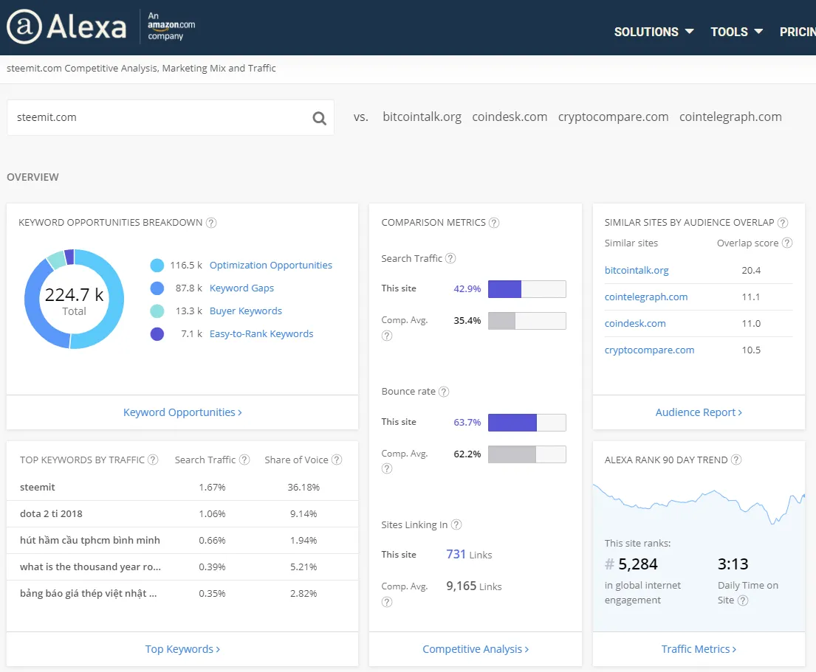Click help icon beside Sites Linking In
816x672 pixels.
[x=456, y=525]
